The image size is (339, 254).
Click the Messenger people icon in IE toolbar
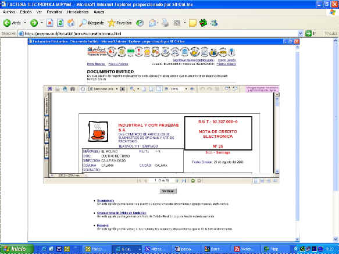click(214, 23)
